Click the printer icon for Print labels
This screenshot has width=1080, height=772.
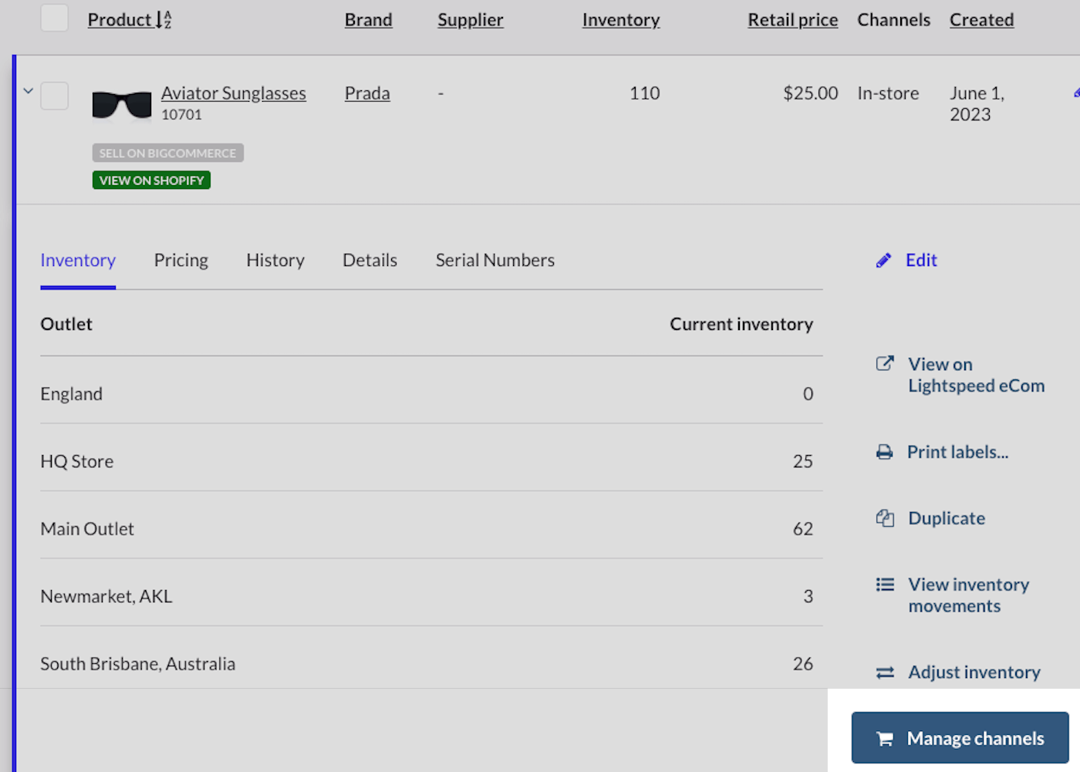[884, 452]
